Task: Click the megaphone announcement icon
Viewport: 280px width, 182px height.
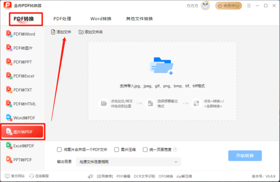Action: 91,176
